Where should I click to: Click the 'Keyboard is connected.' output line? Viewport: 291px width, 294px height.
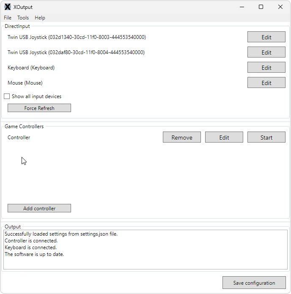click(30, 247)
